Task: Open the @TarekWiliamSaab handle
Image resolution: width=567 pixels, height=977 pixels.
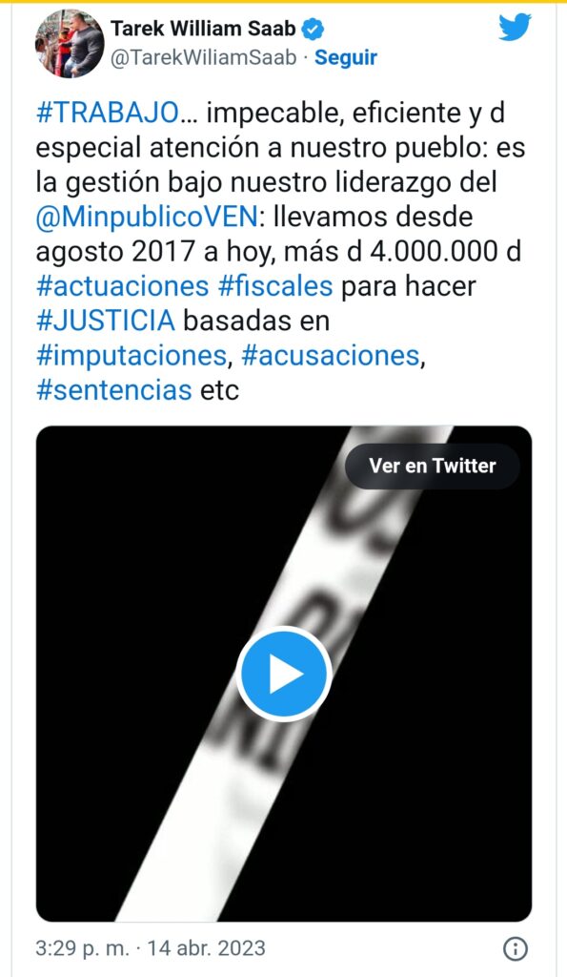Action: point(204,57)
